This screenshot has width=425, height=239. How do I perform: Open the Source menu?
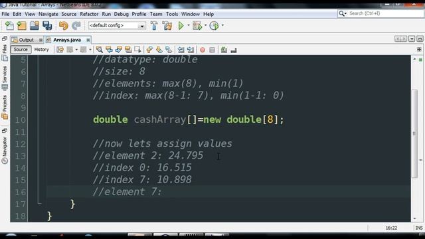69,14
